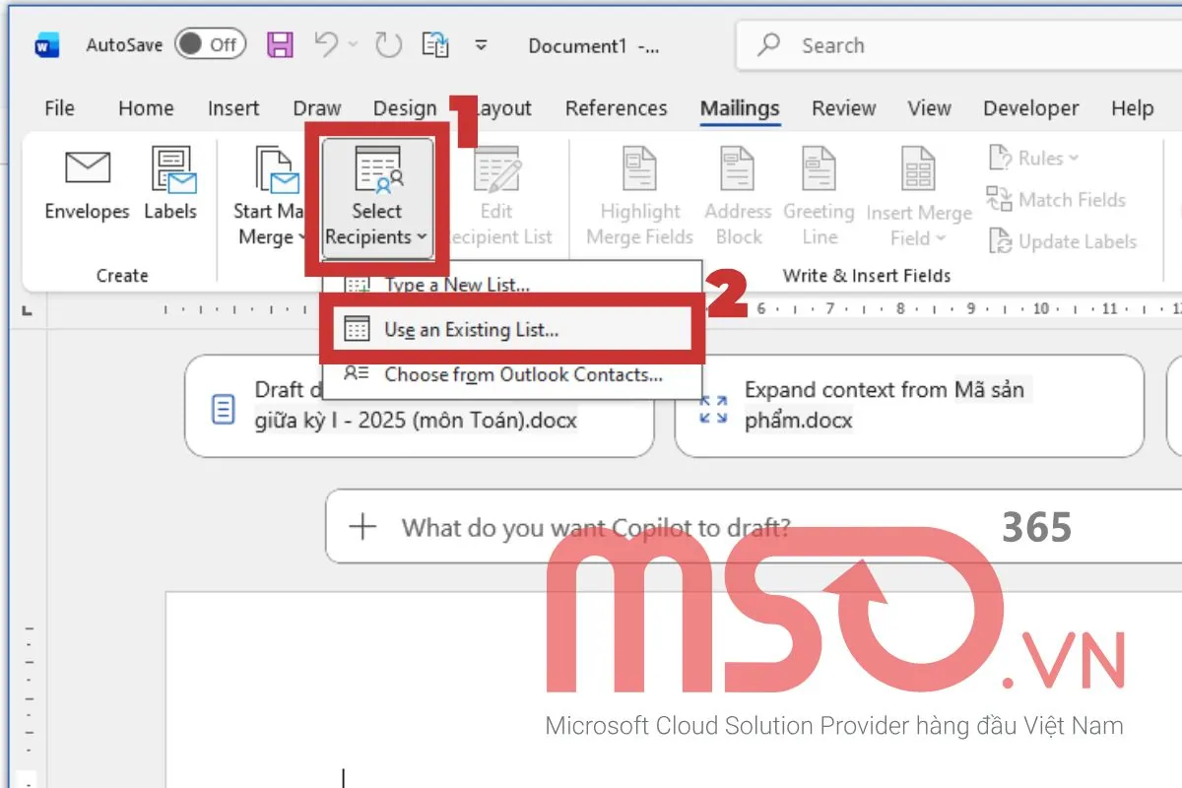Toggle AutoSave off switch
The image size is (1182, 788).
click(x=210, y=44)
